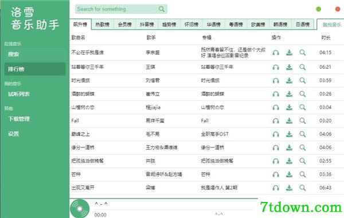Download 山楂树の恋 by 程jiajia
Viewport: 344px width, 218px height.
pos(289,107)
